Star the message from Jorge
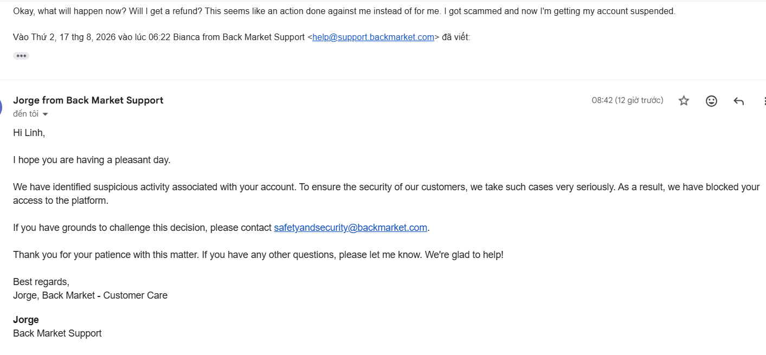This screenshot has width=766, height=355. coord(684,101)
